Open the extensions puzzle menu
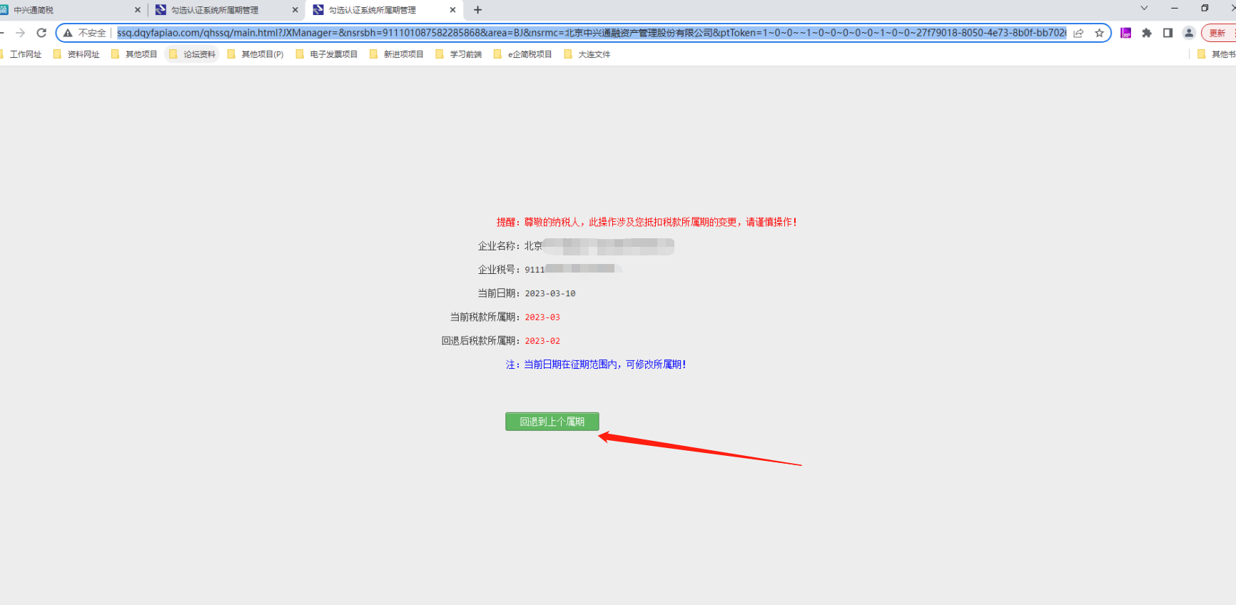 [1147, 33]
